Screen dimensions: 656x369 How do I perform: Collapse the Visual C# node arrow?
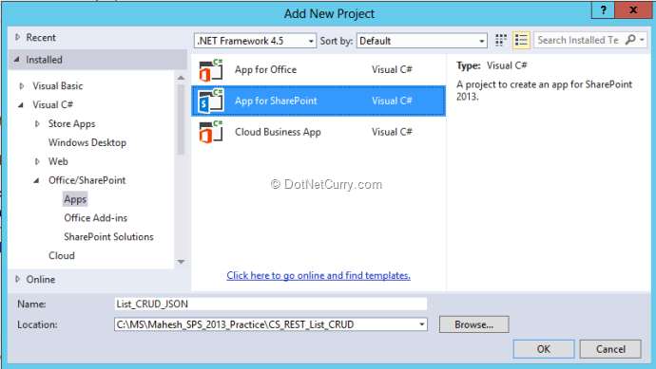(21, 105)
